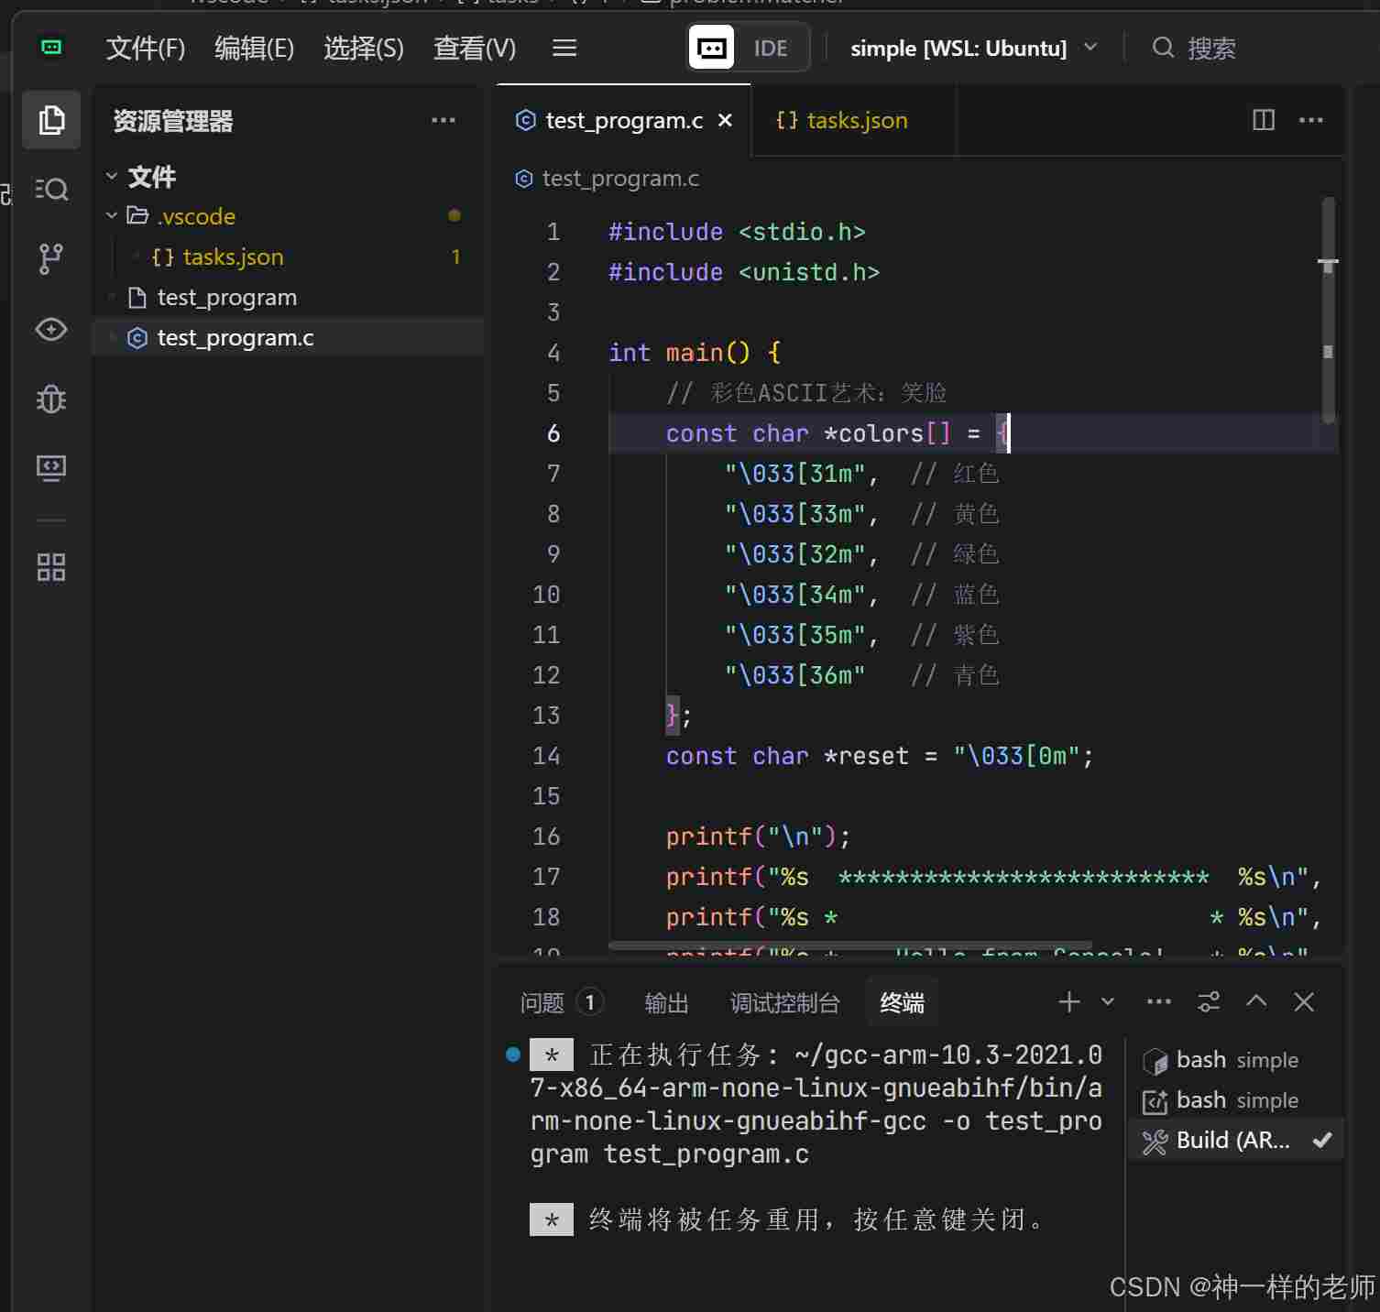The width and height of the screenshot is (1380, 1312).
Task: Maximize the terminal panel with up chevron
Action: 1256,1002
